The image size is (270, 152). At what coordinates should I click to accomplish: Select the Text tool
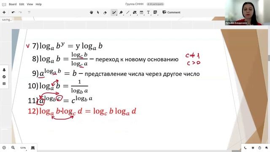148,12
